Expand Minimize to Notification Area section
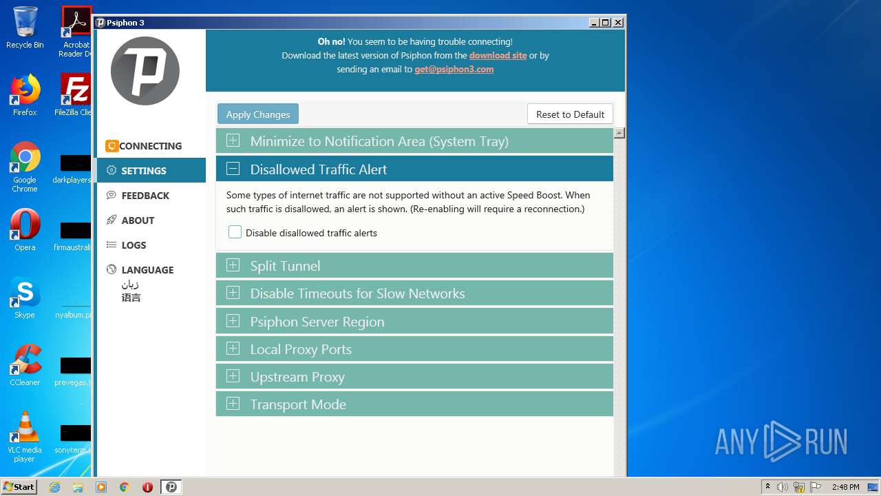This screenshot has height=496, width=881. click(x=414, y=141)
